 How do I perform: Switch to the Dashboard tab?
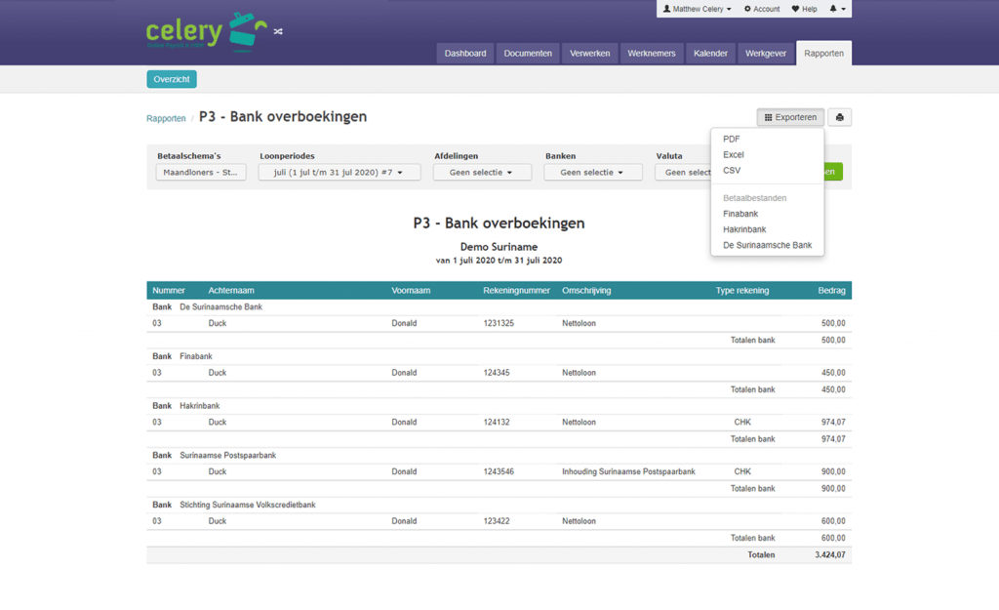(465, 54)
